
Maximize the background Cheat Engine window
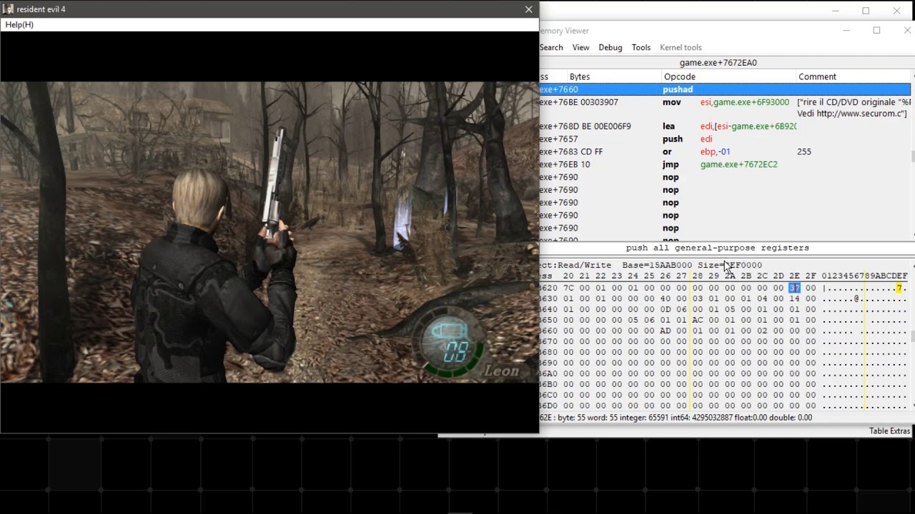pos(866,11)
